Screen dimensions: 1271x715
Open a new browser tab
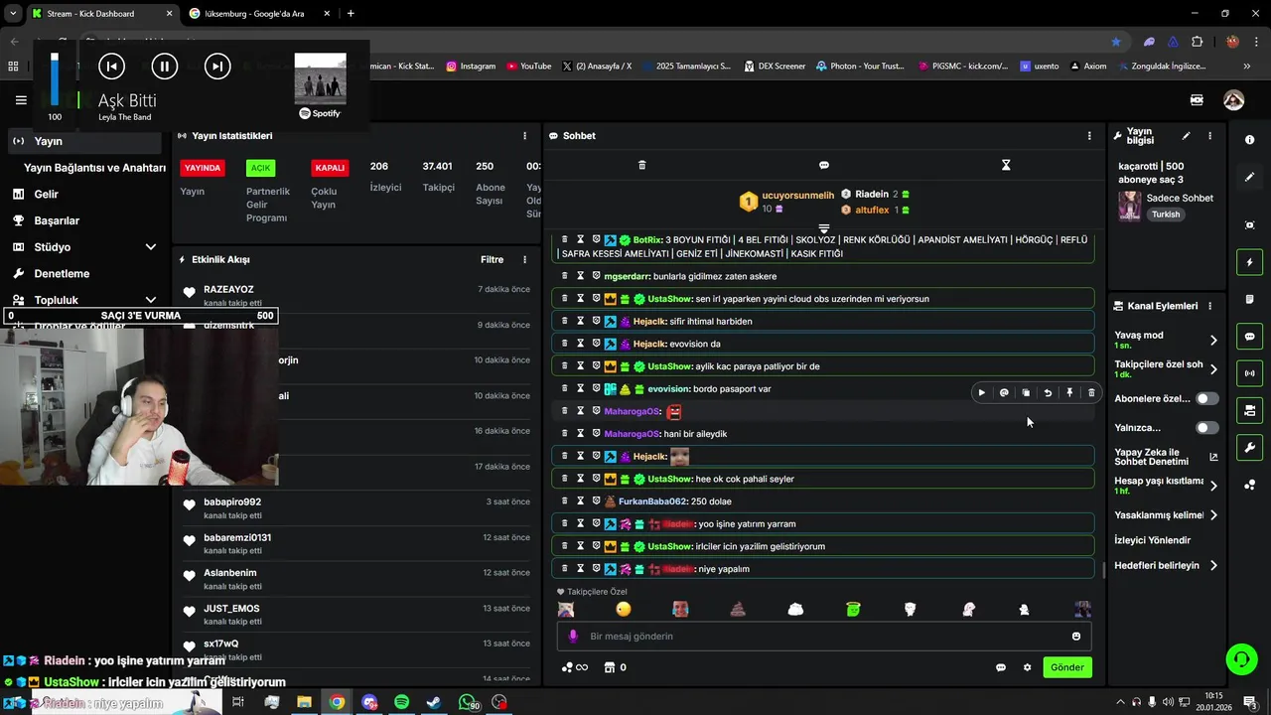click(x=351, y=13)
